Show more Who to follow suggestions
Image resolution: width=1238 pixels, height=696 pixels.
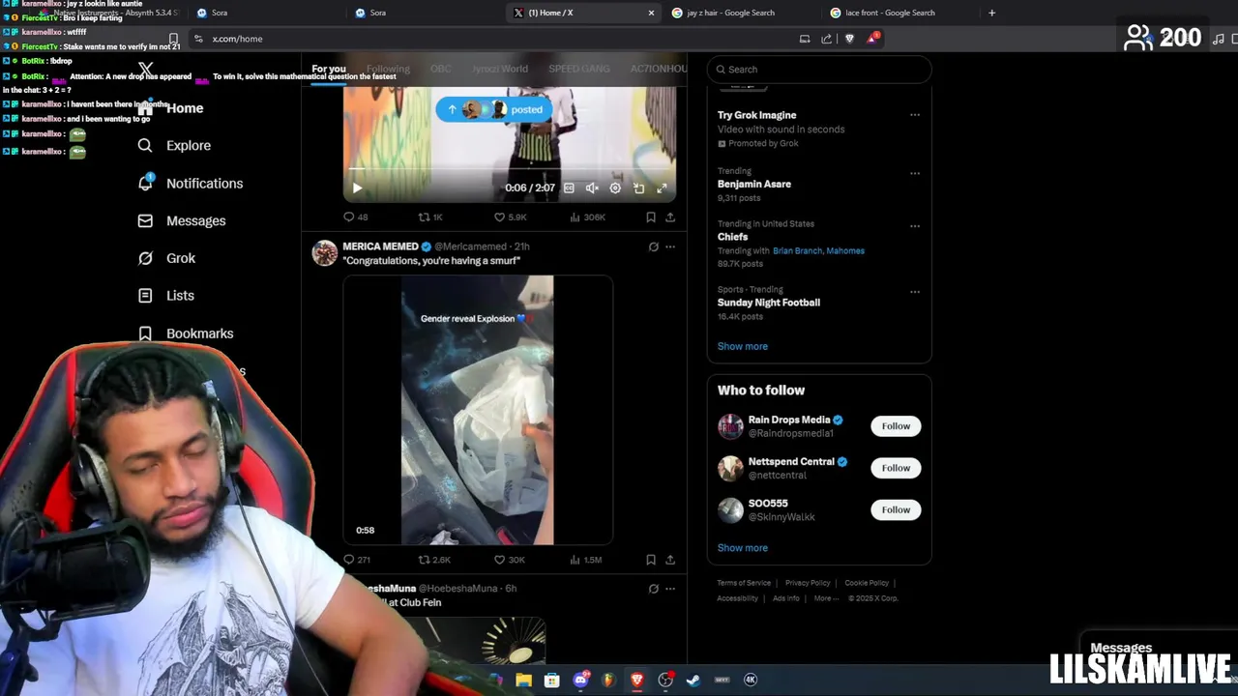742,547
